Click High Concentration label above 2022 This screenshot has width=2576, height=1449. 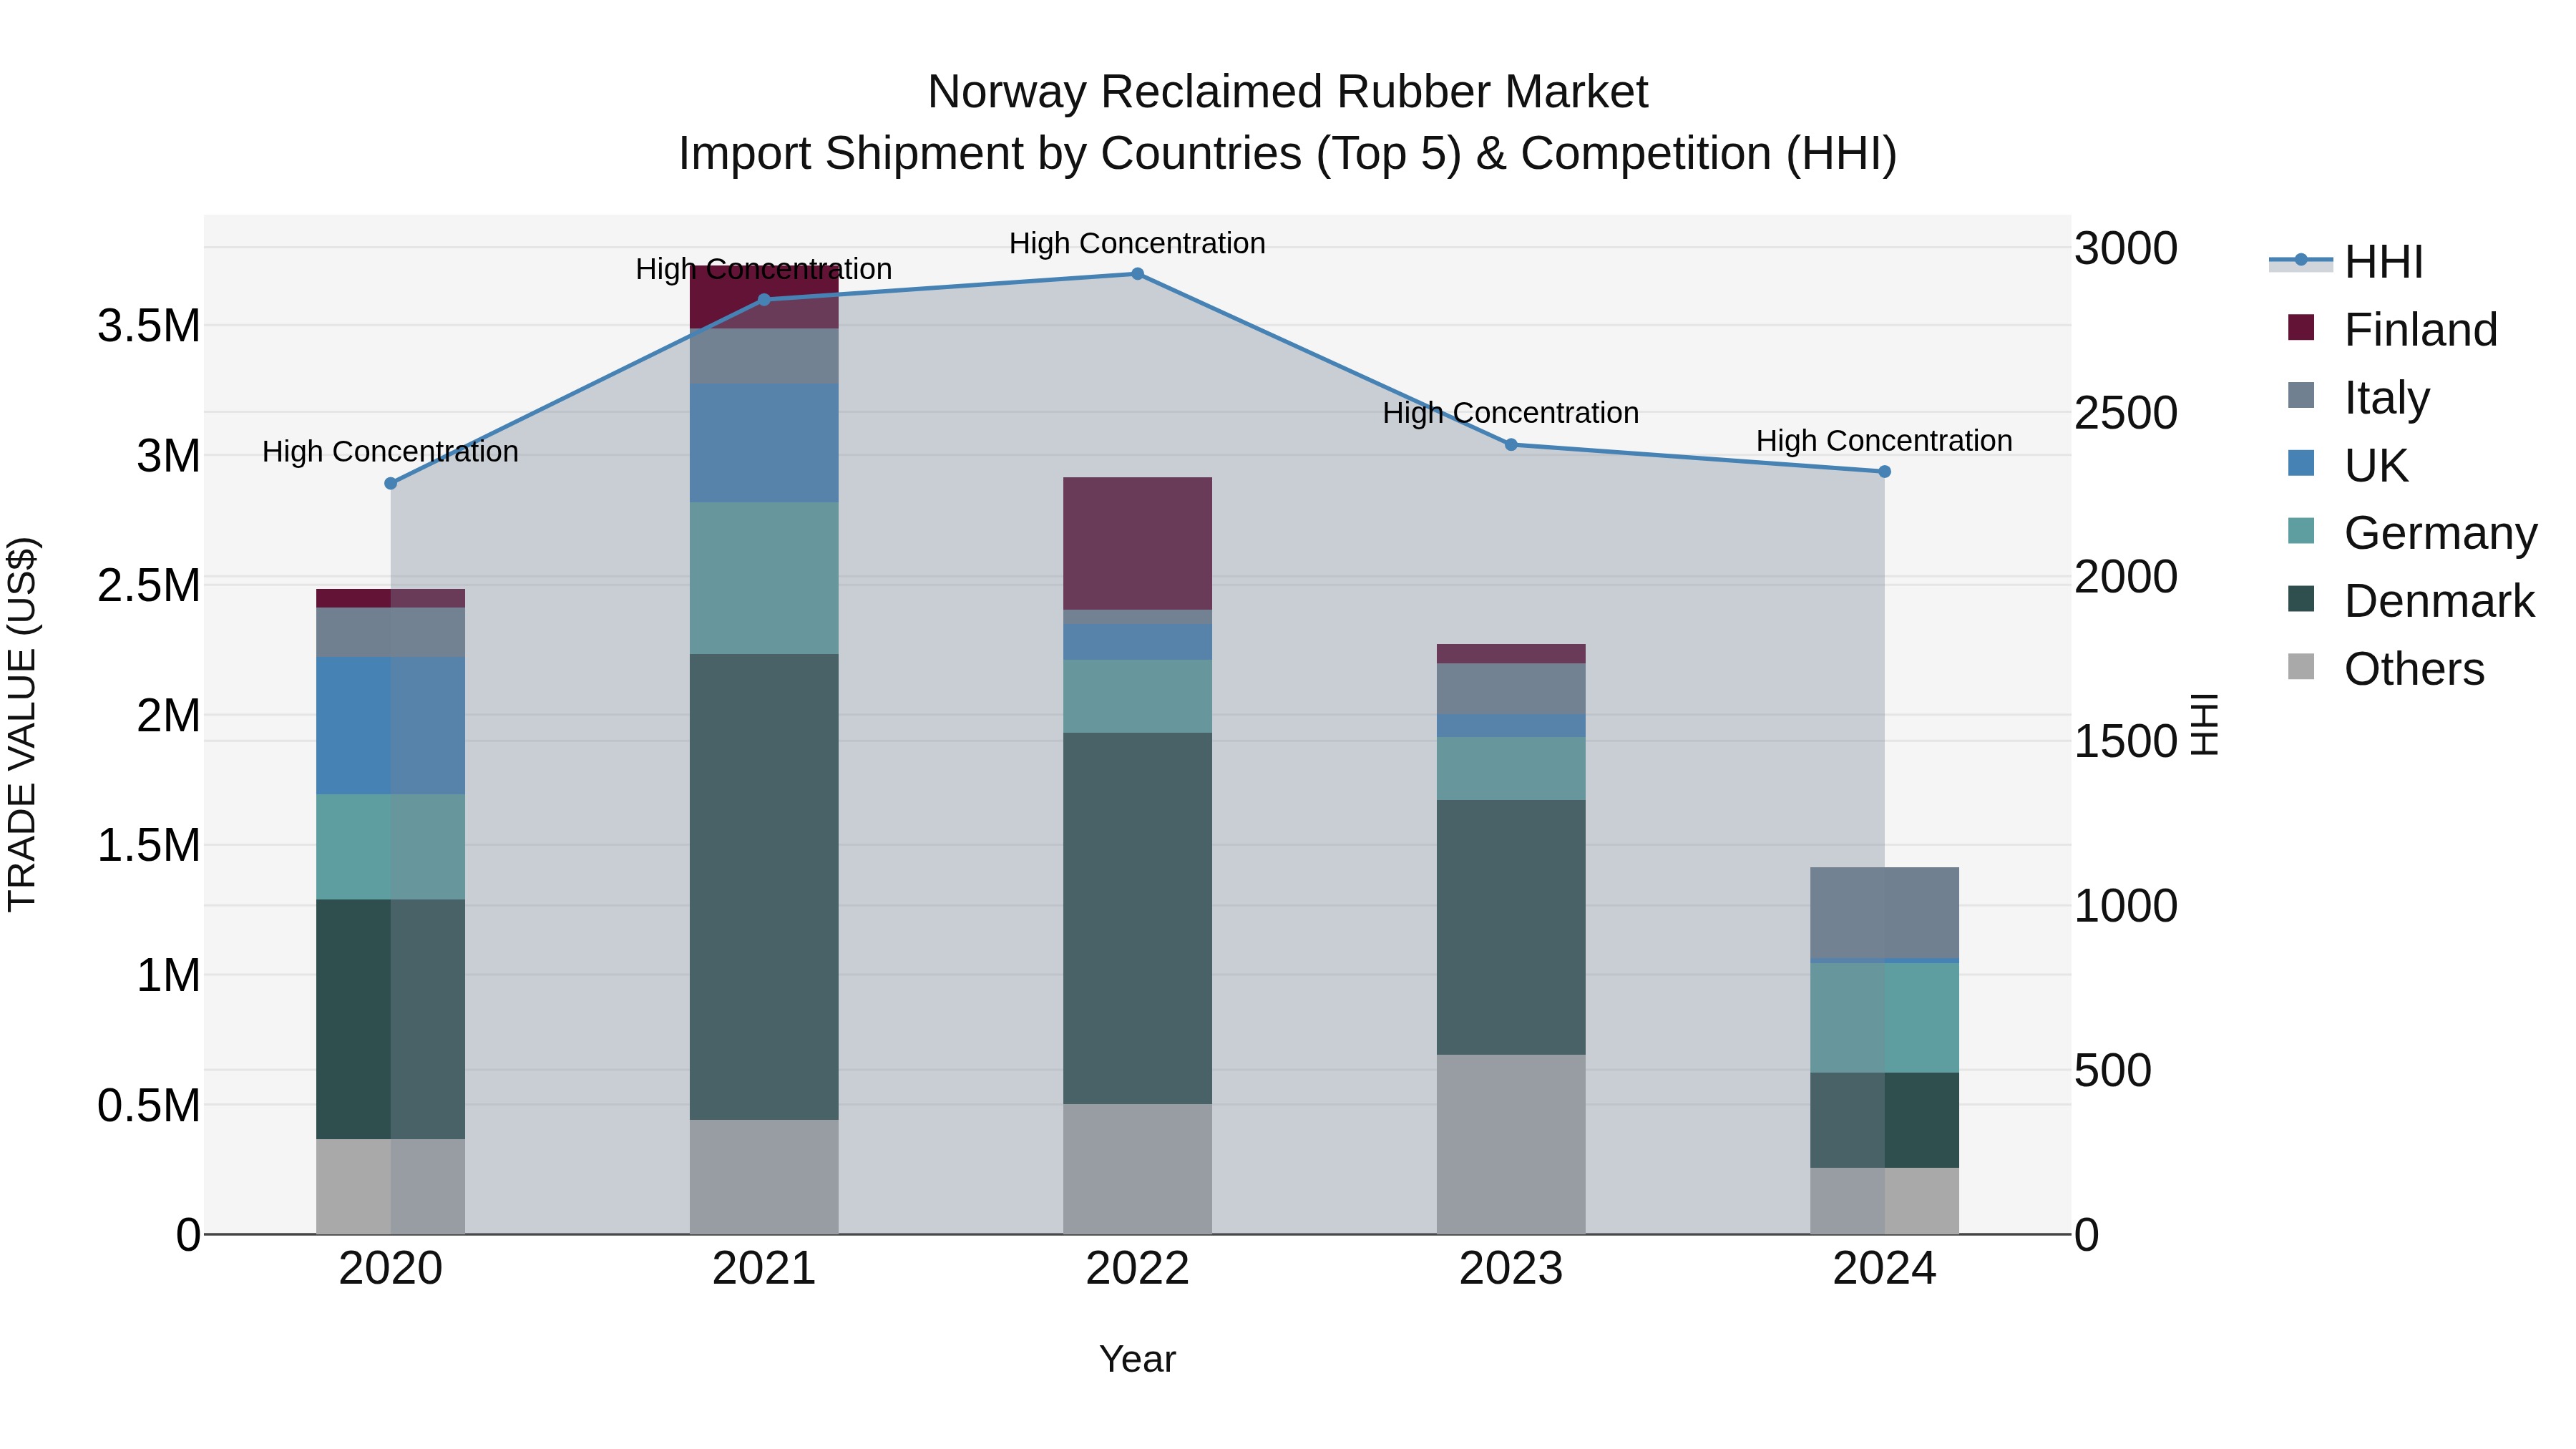(x=1137, y=243)
